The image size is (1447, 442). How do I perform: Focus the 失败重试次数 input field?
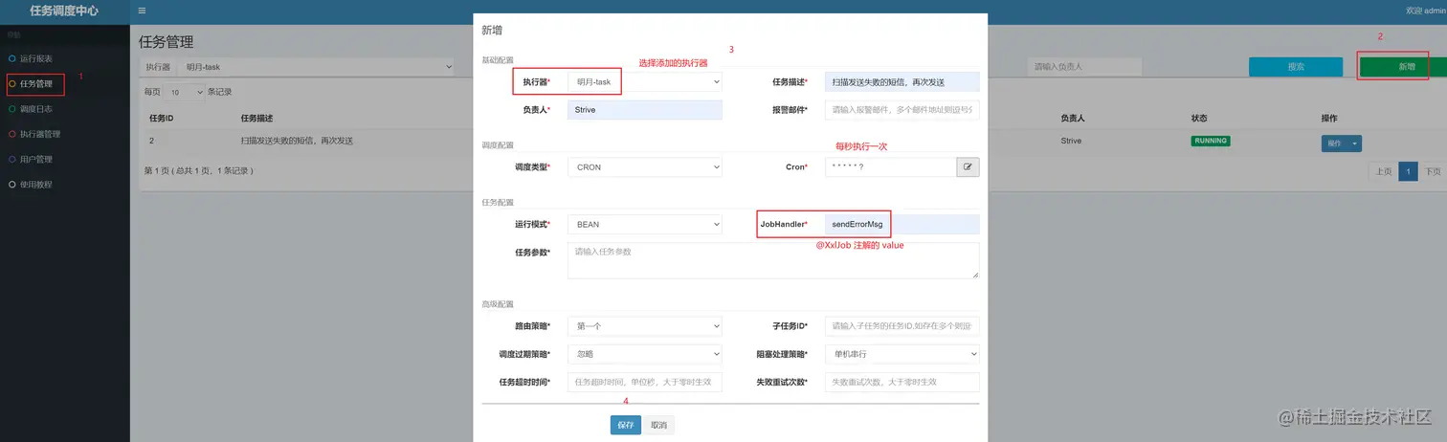[902, 382]
